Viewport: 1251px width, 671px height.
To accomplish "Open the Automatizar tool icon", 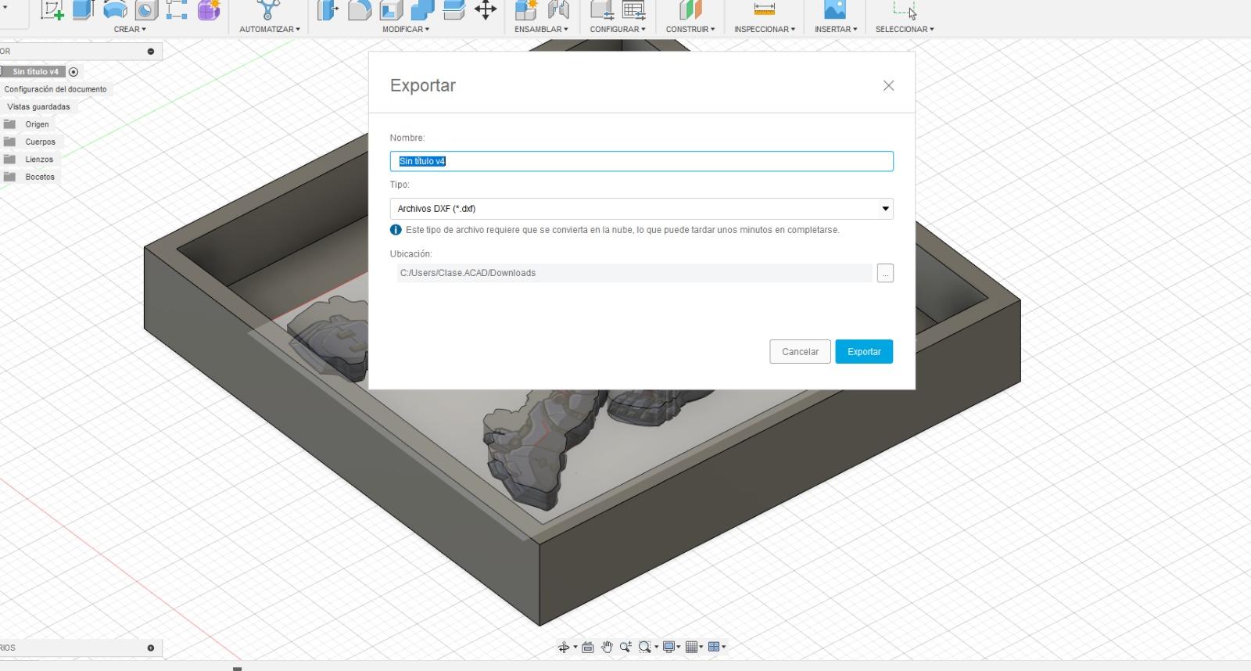I will (x=268, y=9).
